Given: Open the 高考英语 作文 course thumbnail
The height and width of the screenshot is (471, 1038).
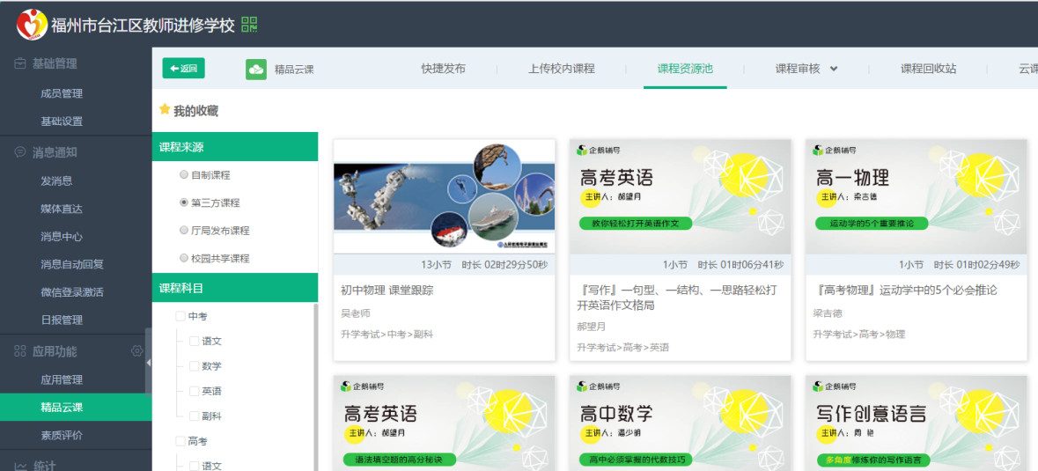Looking at the screenshot, I should point(680,196).
